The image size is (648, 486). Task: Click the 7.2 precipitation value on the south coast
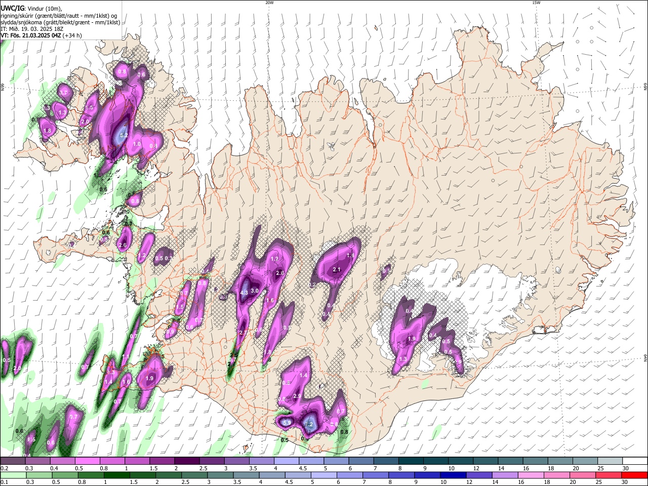[309, 424]
